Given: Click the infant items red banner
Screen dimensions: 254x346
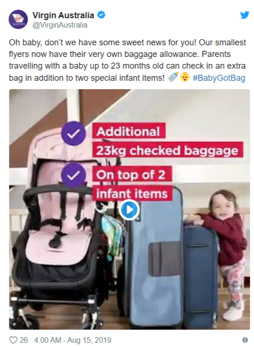Looking at the screenshot, I should tap(132, 193).
